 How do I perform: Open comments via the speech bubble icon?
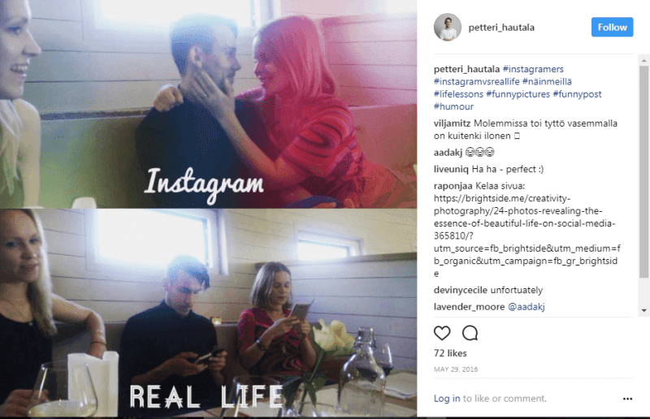point(470,333)
